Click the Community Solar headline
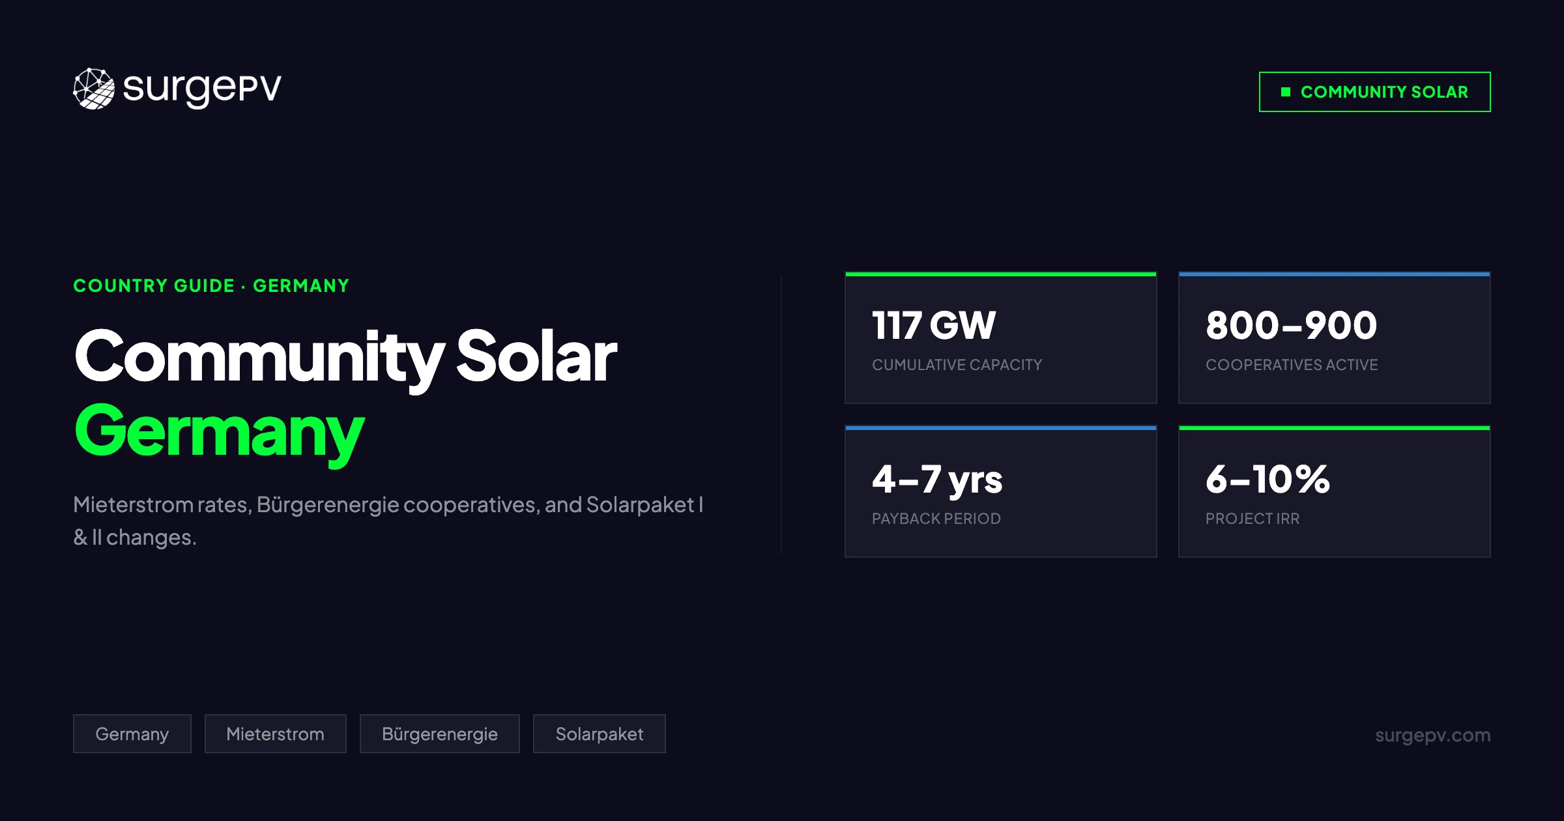This screenshot has height=821, width=1564. click(x=345, y=356)
